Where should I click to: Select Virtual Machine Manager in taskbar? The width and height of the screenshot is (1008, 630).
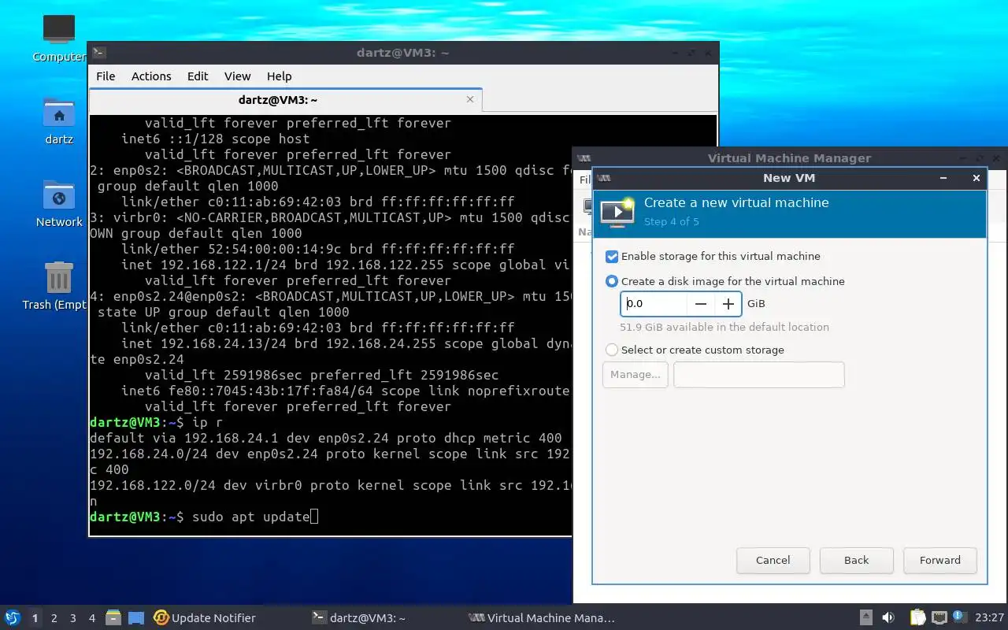tap(542, 618)
